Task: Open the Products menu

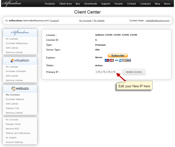Action: point(50,4)
